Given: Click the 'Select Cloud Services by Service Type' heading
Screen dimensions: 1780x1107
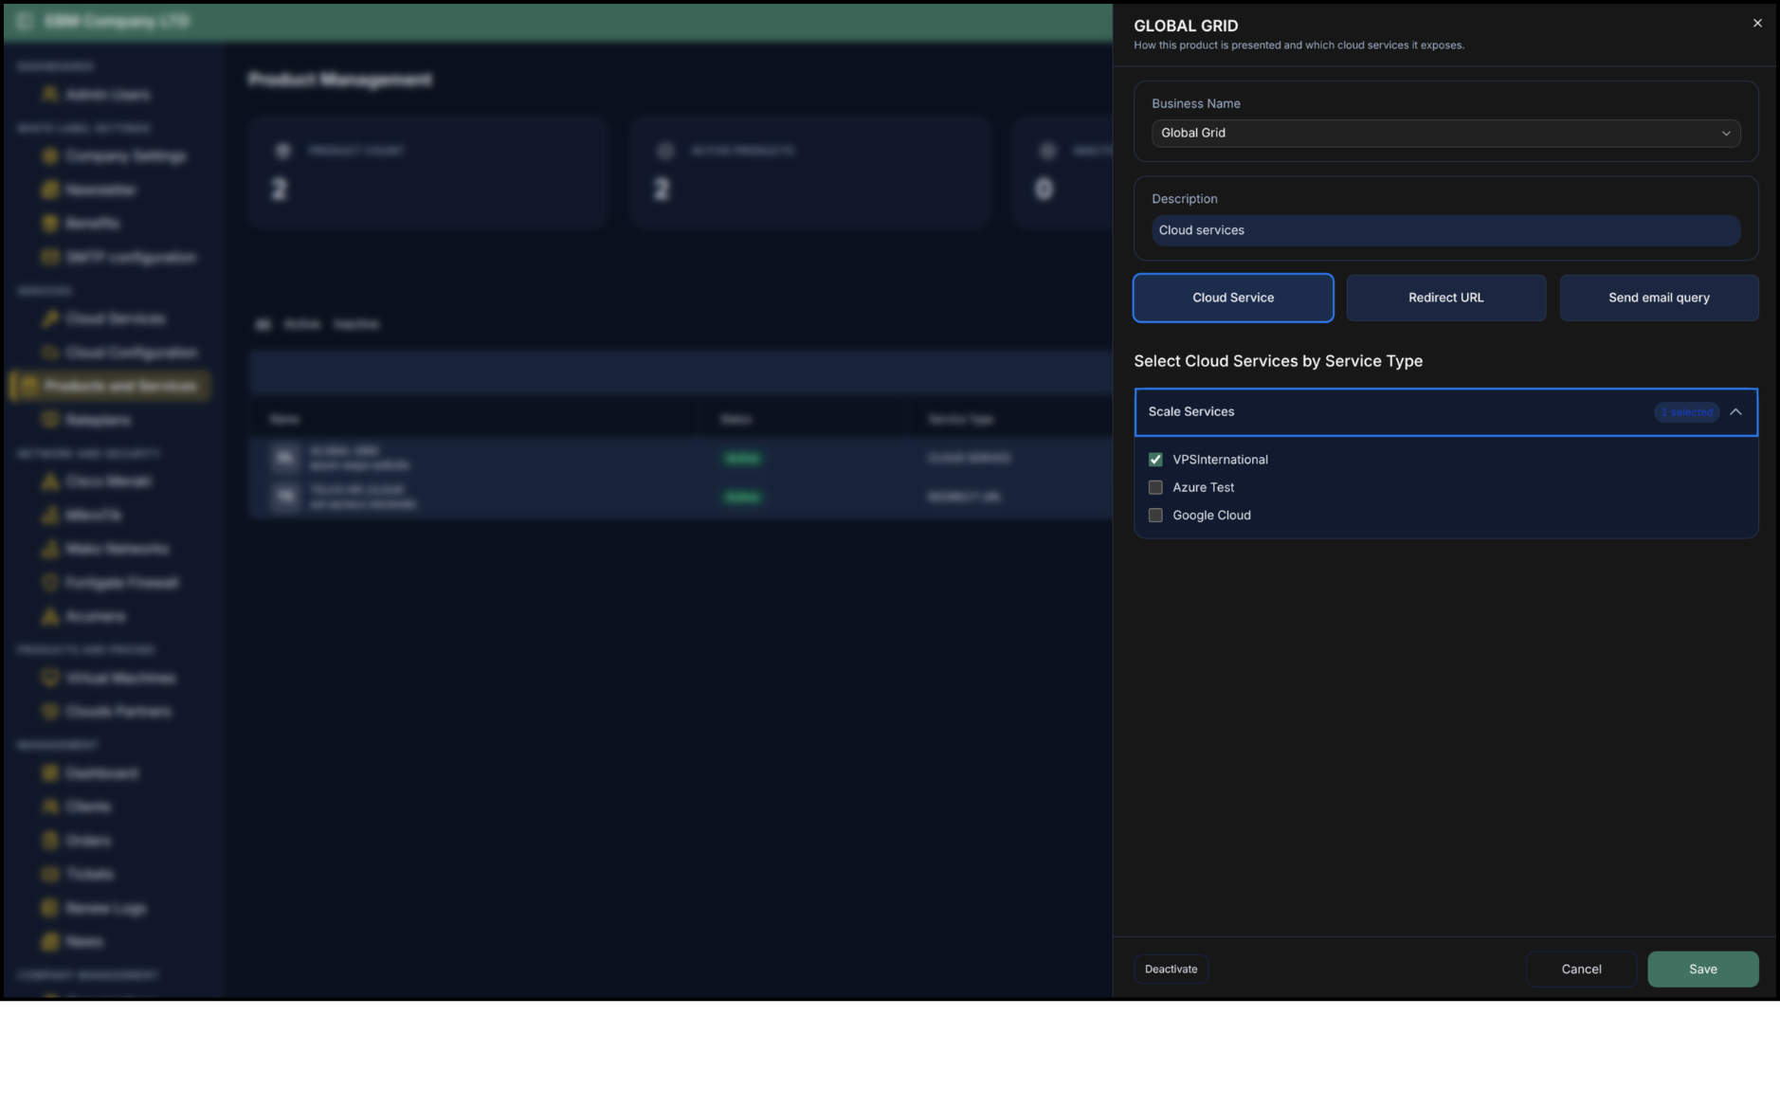Looking at the screenshot, I should (x=1278, y=361).
